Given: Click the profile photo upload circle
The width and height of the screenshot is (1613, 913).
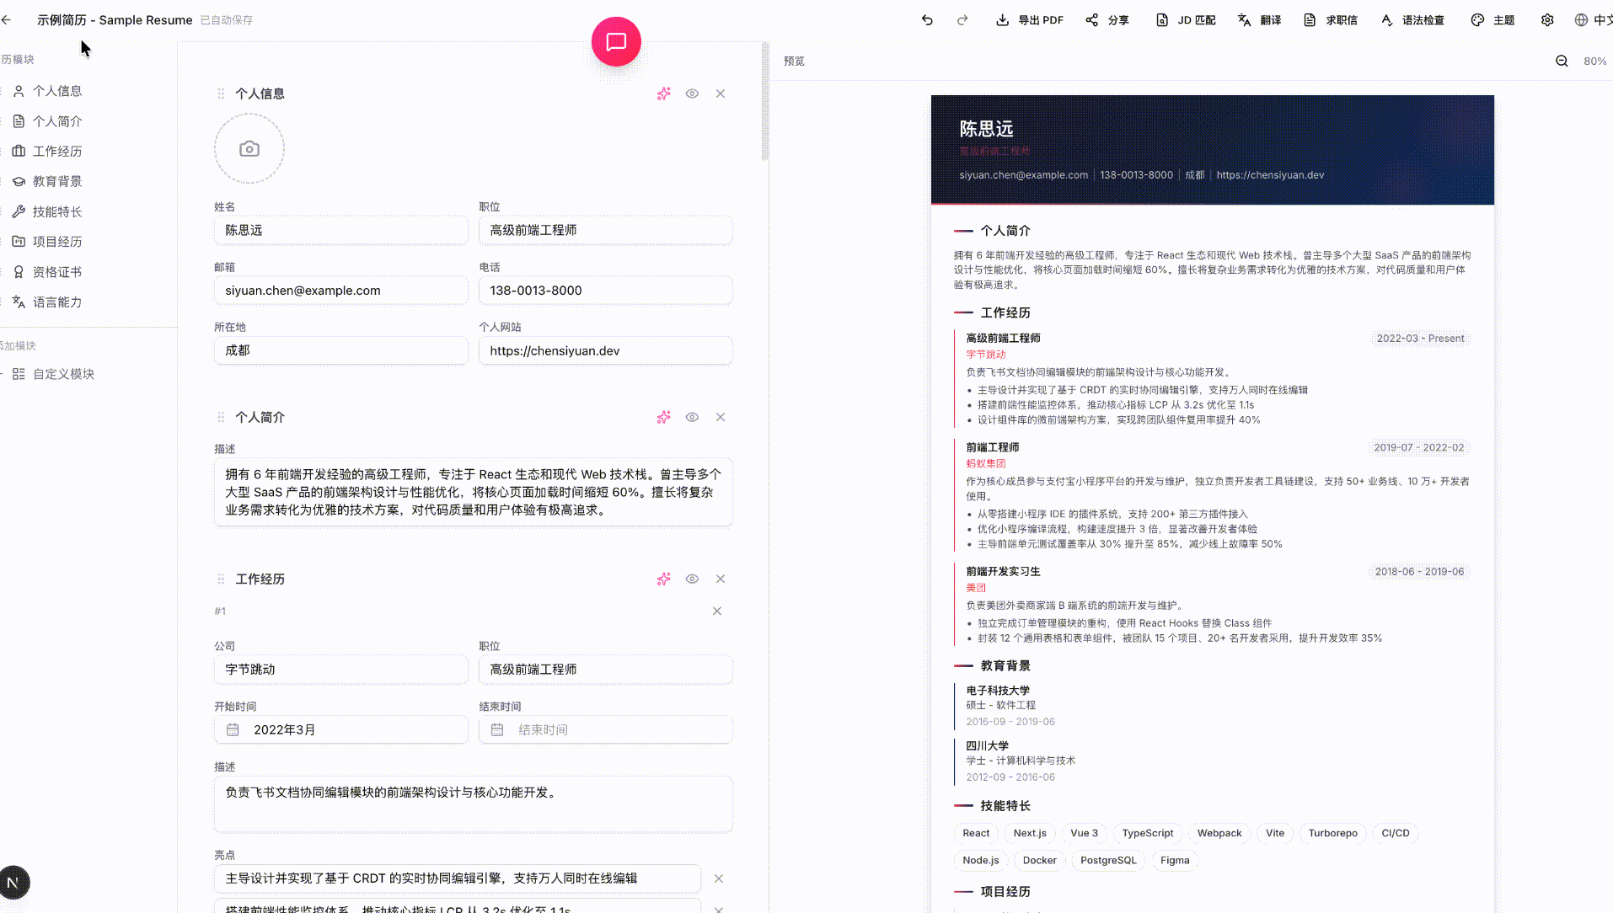Looking at the screenshot, I should click(249, 148).
